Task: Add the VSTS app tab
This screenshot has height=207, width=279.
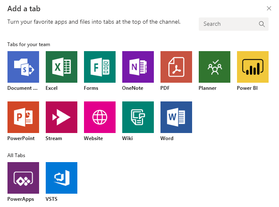Action: (62, 178)
